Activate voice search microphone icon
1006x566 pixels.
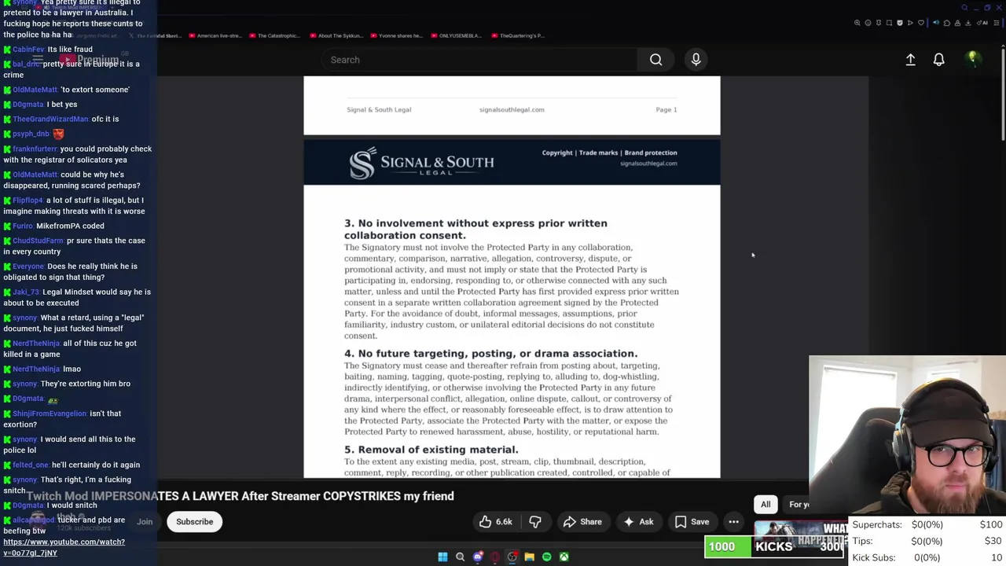696,60
